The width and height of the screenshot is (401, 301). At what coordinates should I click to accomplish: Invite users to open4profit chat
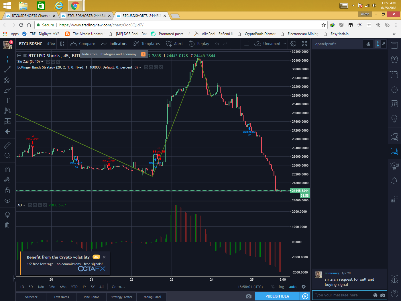click(368, 44)
